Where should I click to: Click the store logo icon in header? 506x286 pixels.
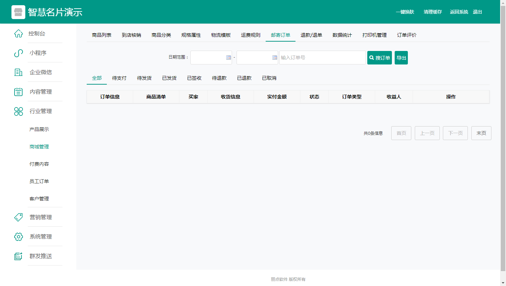(x=18, y=12)
